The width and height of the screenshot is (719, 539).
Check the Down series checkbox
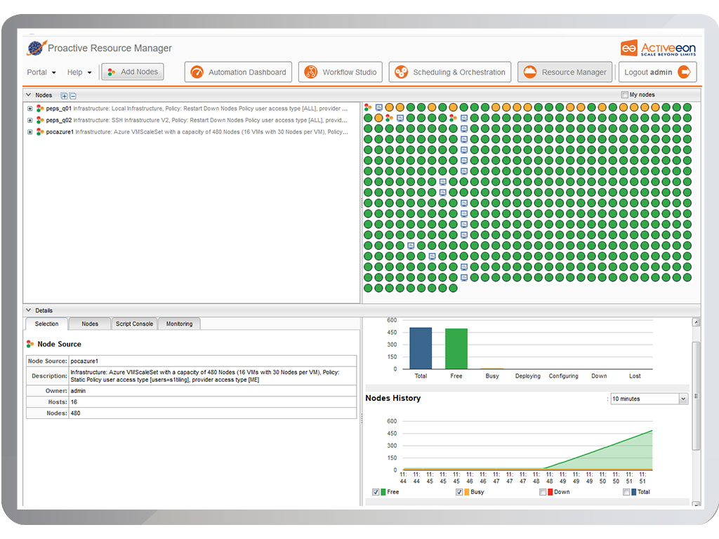543,492
